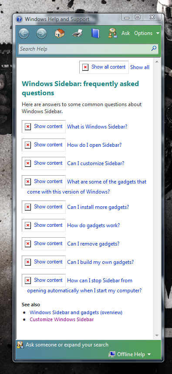Viewport: 172px width, 374px height.
Task: Open the Options dropdown menu
Action: 147,33
